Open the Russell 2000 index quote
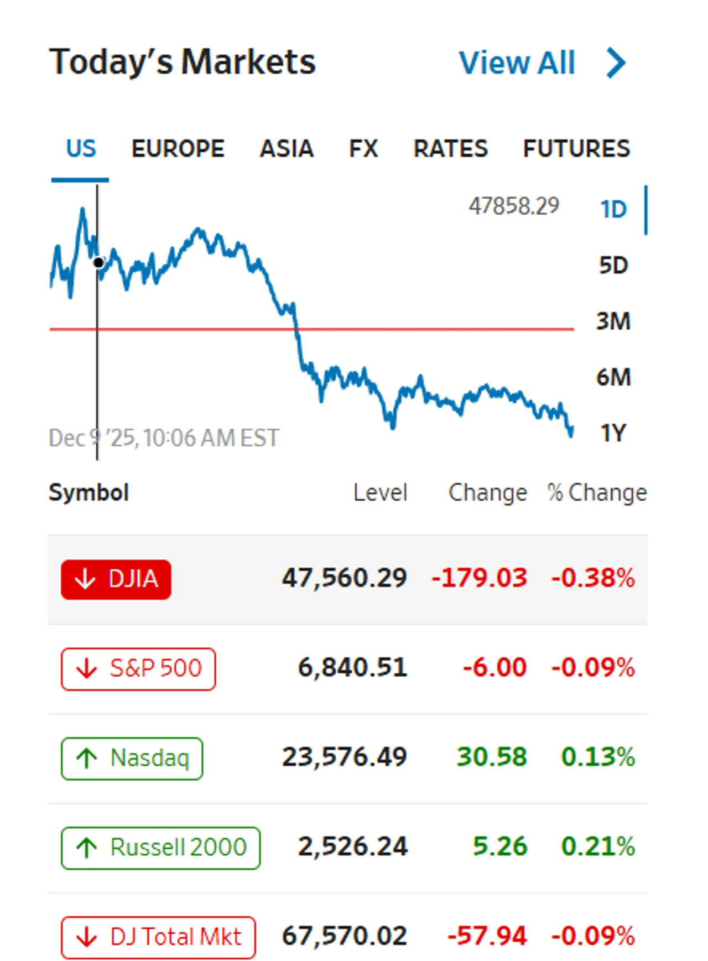The height and width of the screenshot is (961, 708). point(160,848)
